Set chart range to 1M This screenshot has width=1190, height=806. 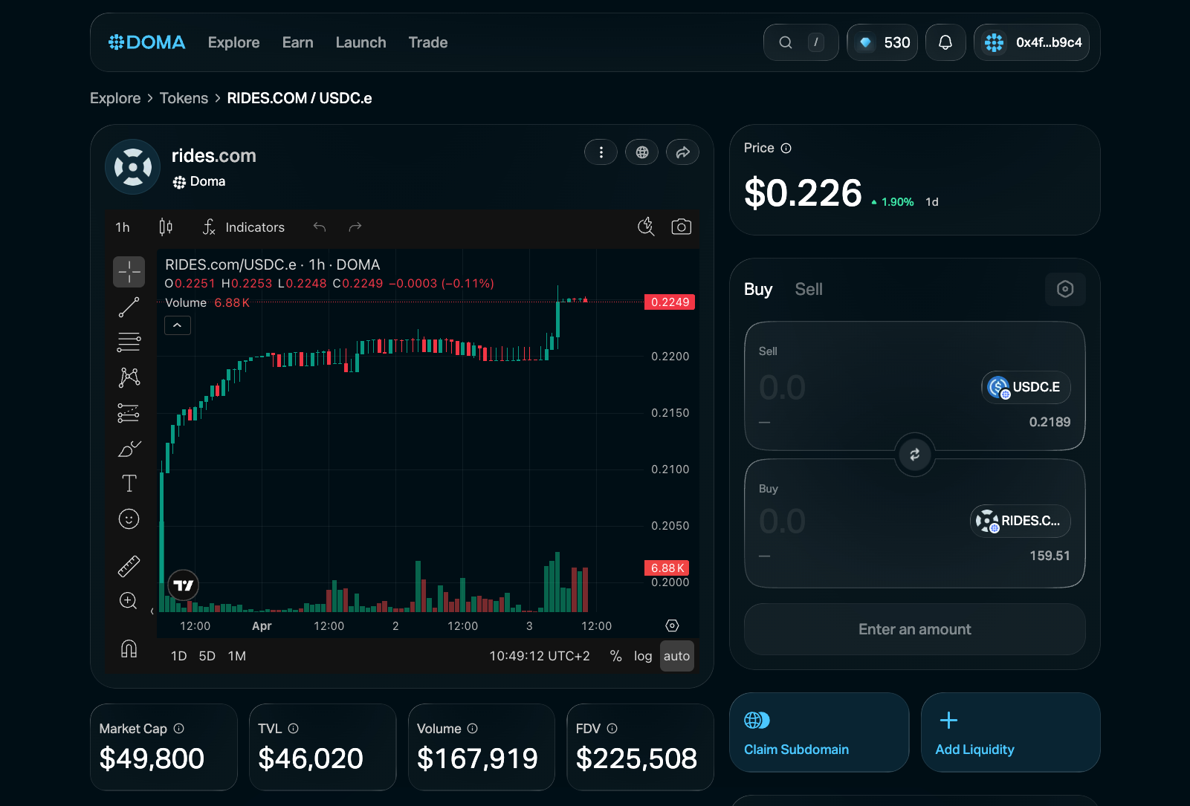point(237,656)
